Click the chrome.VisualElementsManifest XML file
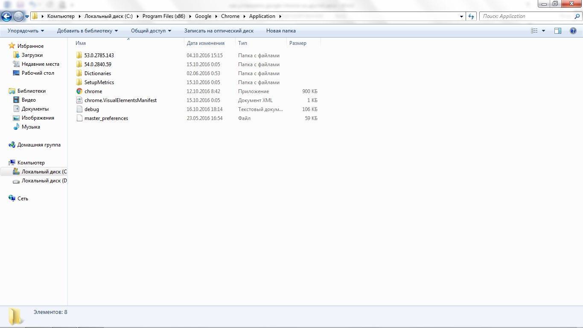This screenshot has width=583, height=328. [x=120, y=100]
